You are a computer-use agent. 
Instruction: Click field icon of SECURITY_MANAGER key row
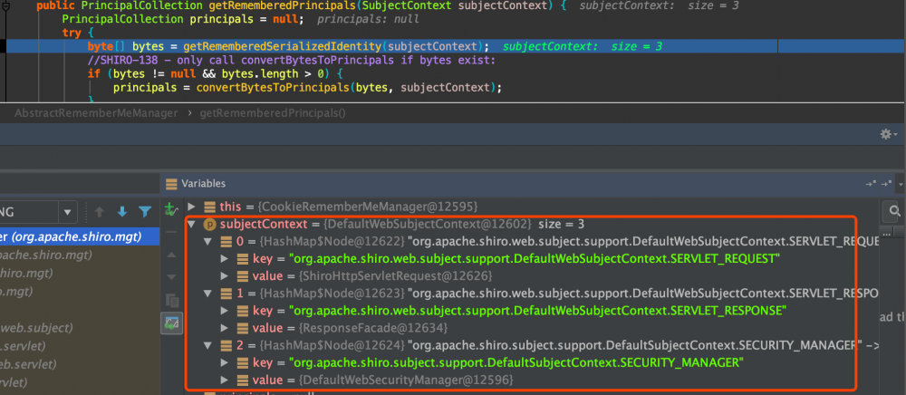[x=243, y=362]
